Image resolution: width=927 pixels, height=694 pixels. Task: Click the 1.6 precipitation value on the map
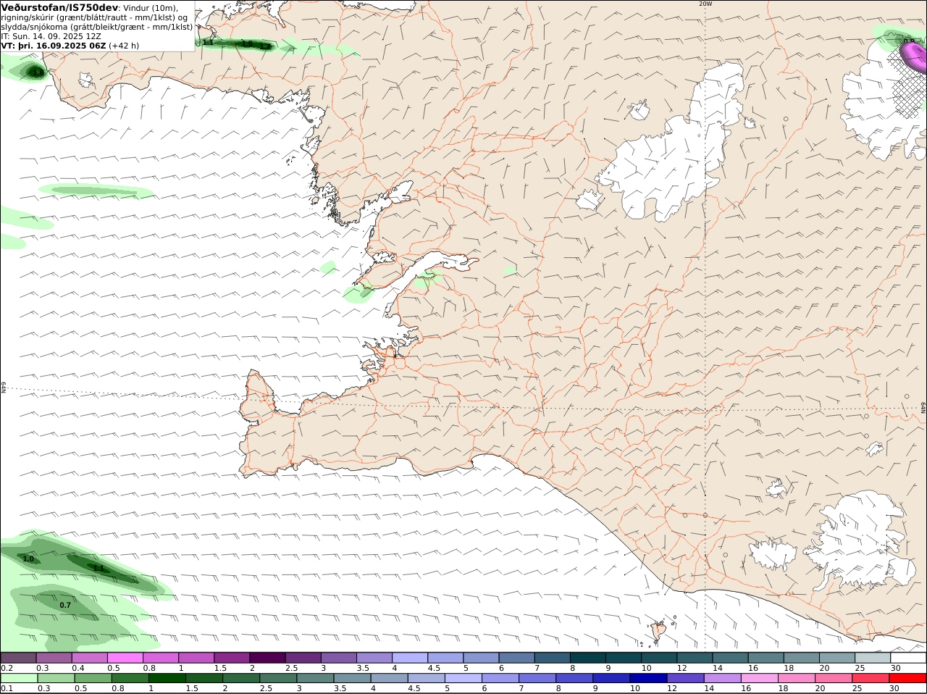(x=38, y=72)
